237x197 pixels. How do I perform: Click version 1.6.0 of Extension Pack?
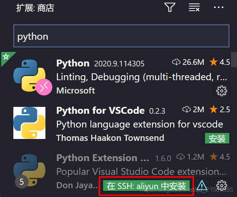pyautogui.click(x=163, y=158)
